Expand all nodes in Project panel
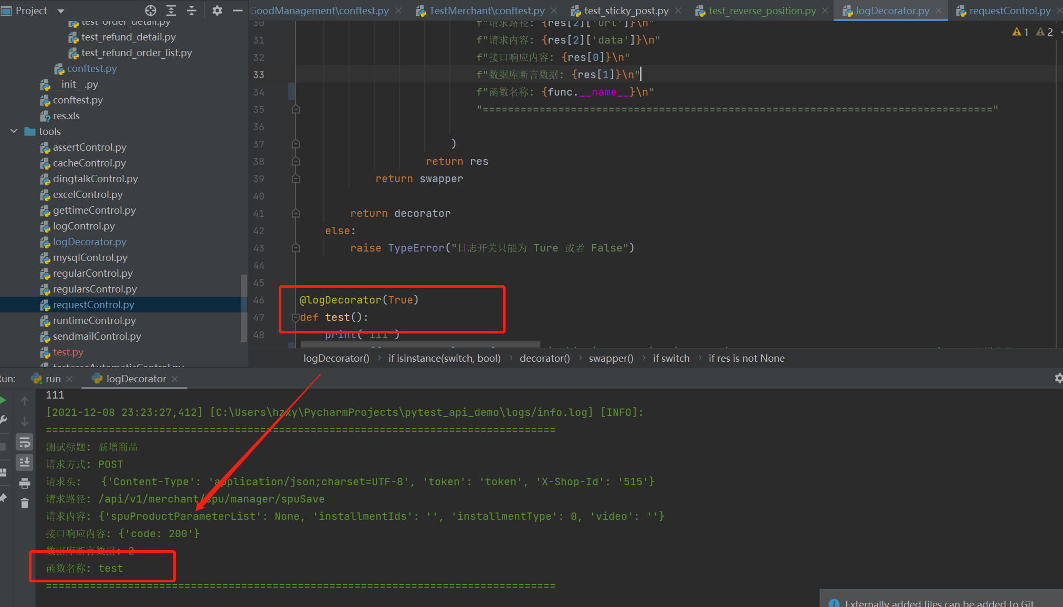 click(170, 11)
